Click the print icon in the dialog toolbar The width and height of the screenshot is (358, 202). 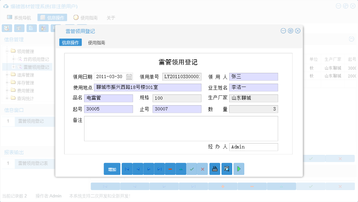click(x=215, y=169)
